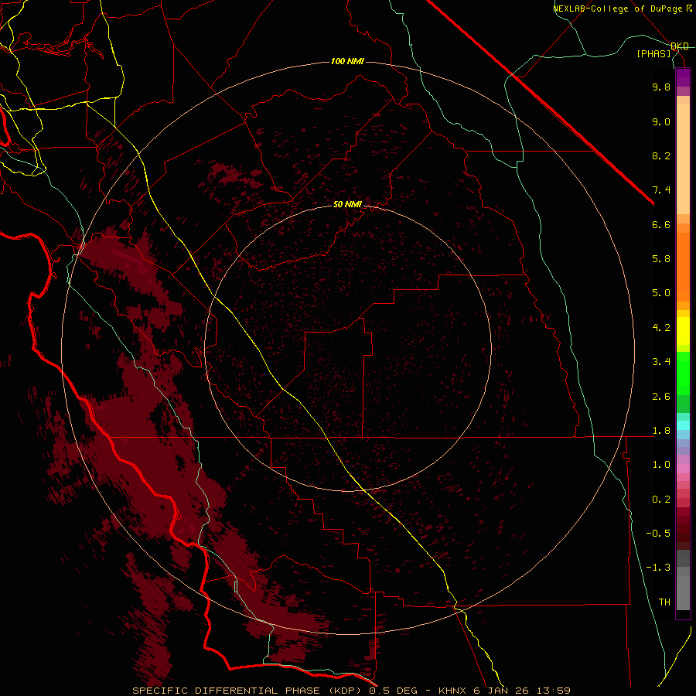Click the 1.0 value on the scale
The width and height of the screenshot is (696, 696).
[661, 465]
